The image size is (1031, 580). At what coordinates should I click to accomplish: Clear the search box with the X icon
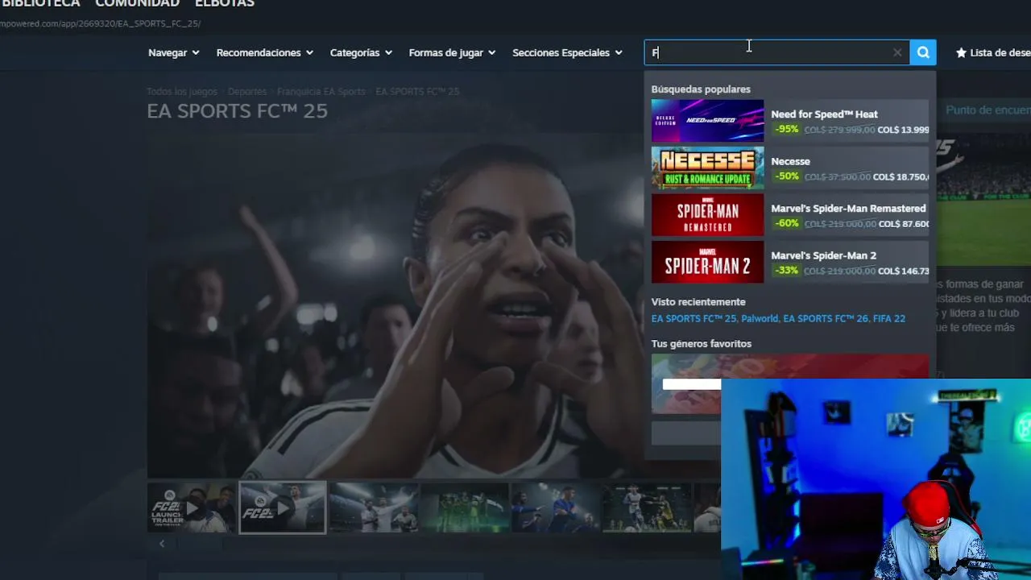tap(897, 52)
